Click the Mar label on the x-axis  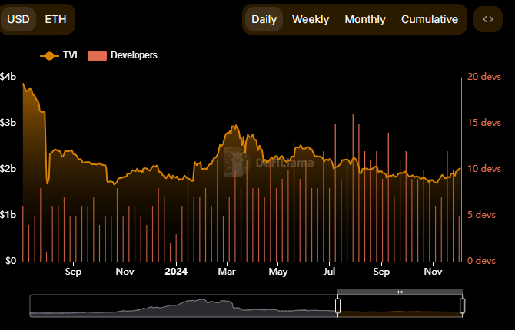pyautogui.click(x=227, y=271)
